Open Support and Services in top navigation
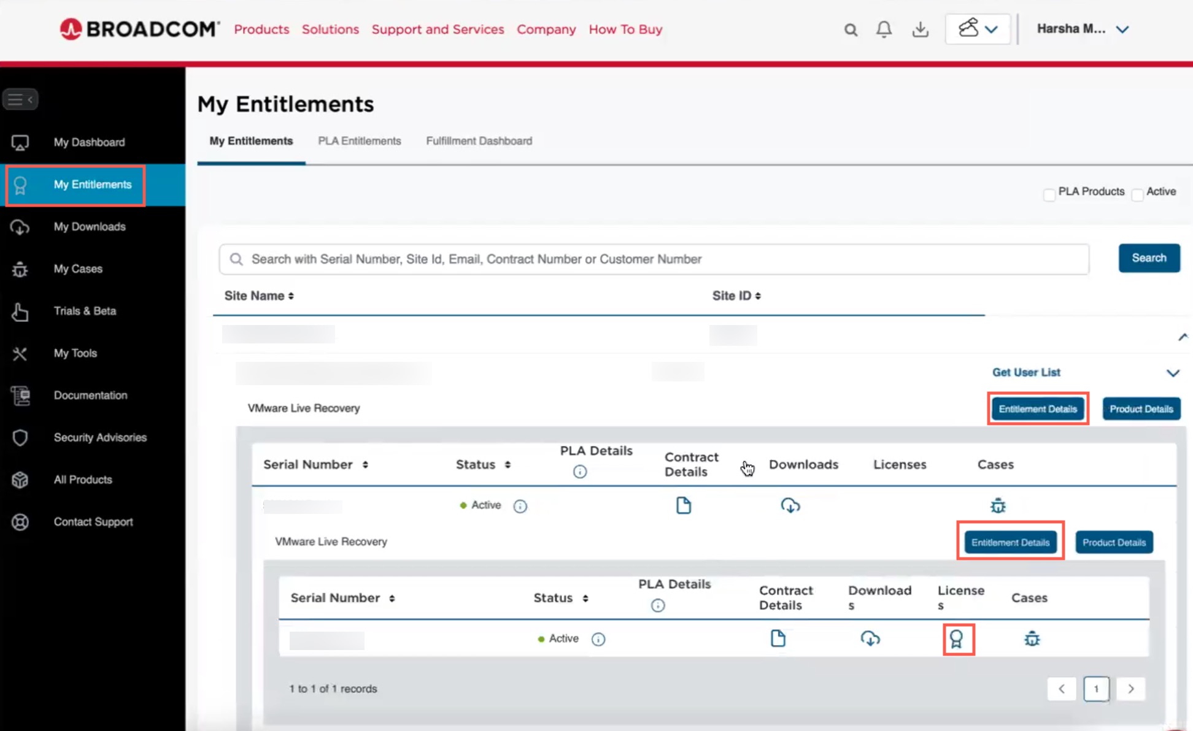 click(438, 29)
